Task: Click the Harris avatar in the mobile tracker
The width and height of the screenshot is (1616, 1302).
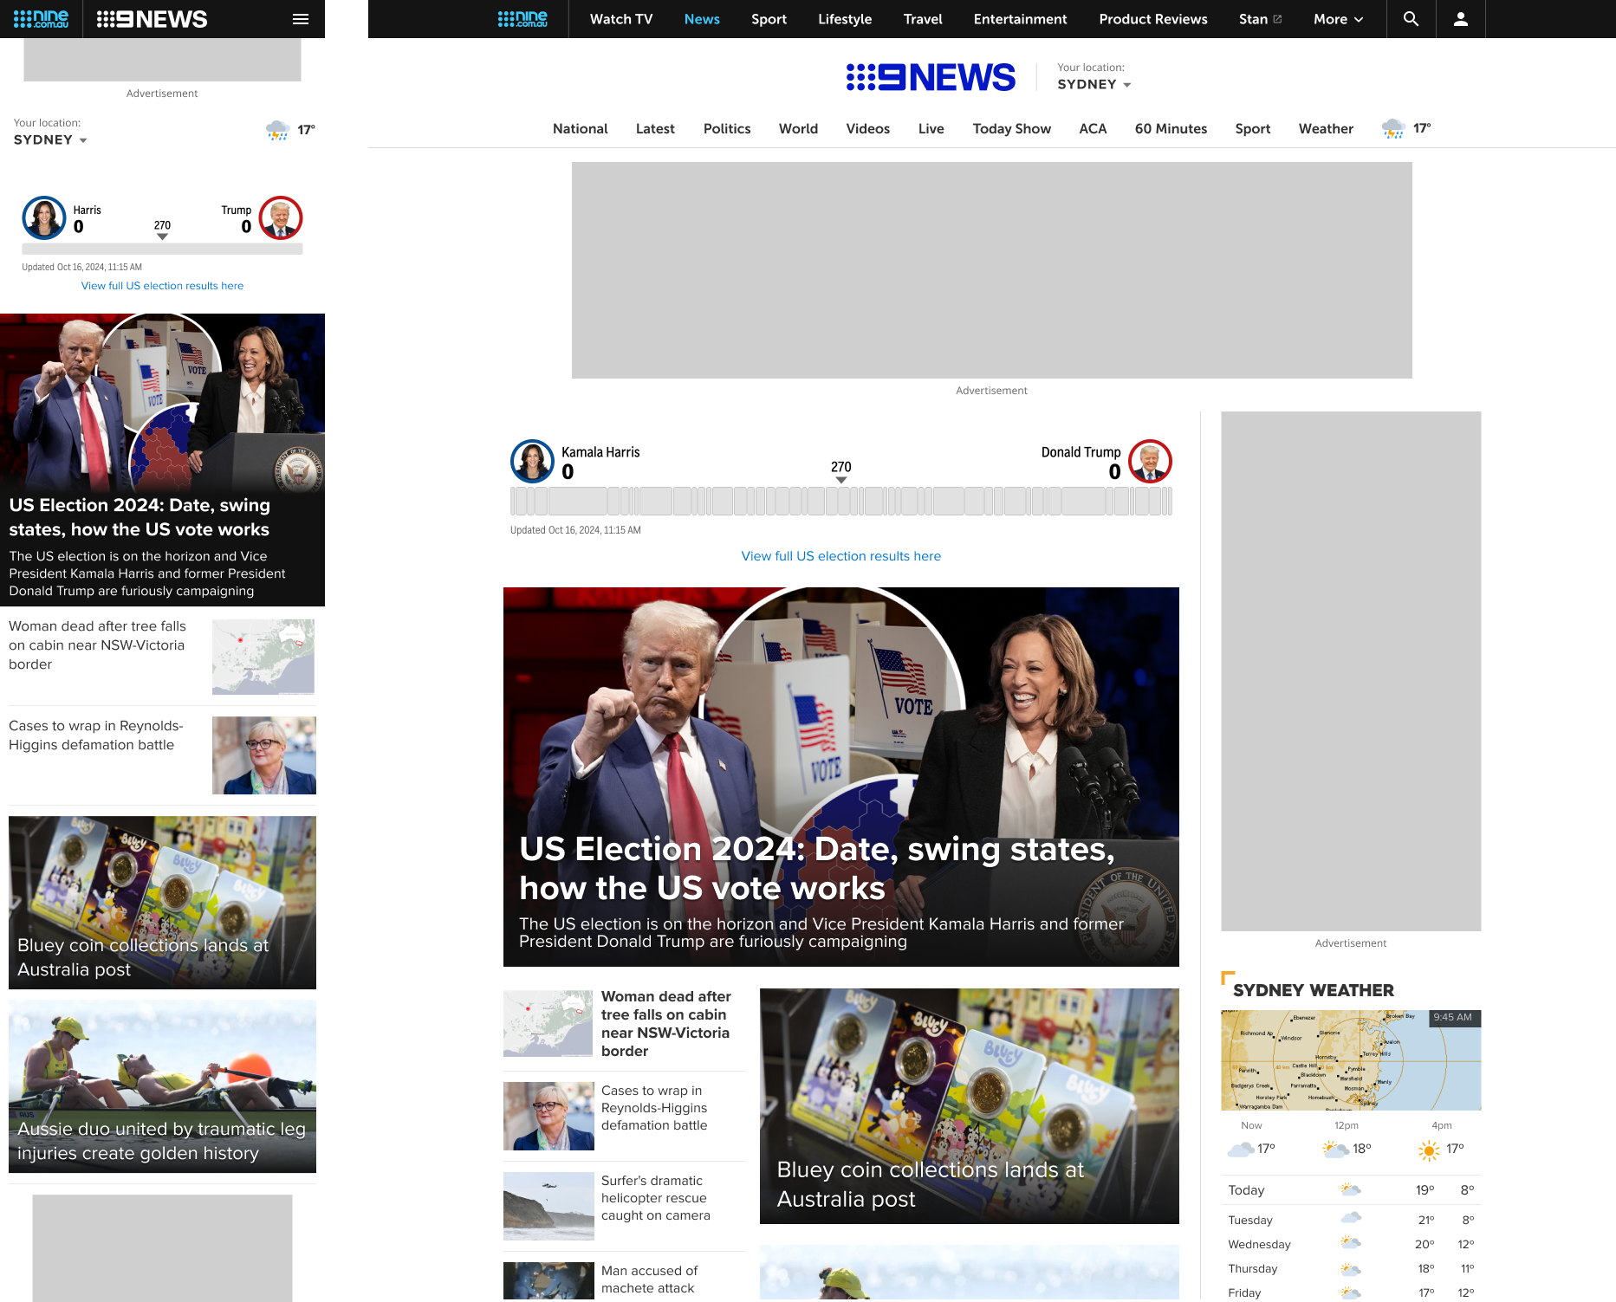Action: coord(44,217)
